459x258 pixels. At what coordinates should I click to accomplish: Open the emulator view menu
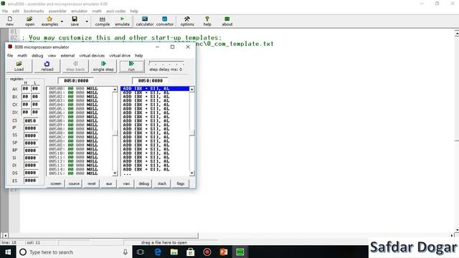coord(52,56)
